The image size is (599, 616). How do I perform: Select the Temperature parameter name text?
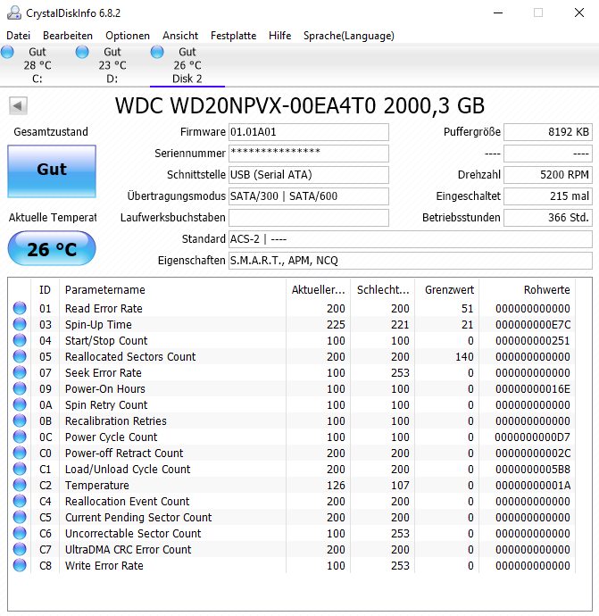click(97, 486)
